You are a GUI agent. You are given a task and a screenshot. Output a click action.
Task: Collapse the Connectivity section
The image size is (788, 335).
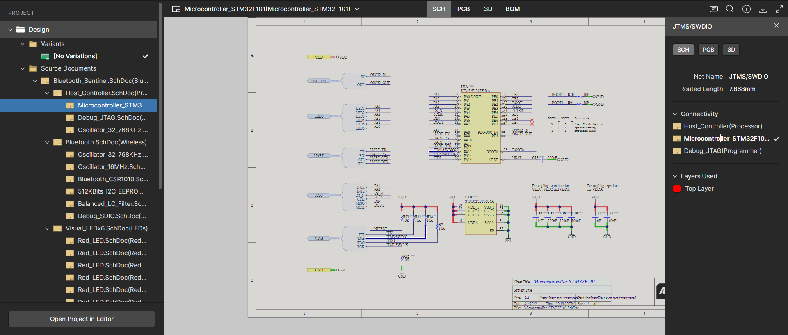(675, 114)
